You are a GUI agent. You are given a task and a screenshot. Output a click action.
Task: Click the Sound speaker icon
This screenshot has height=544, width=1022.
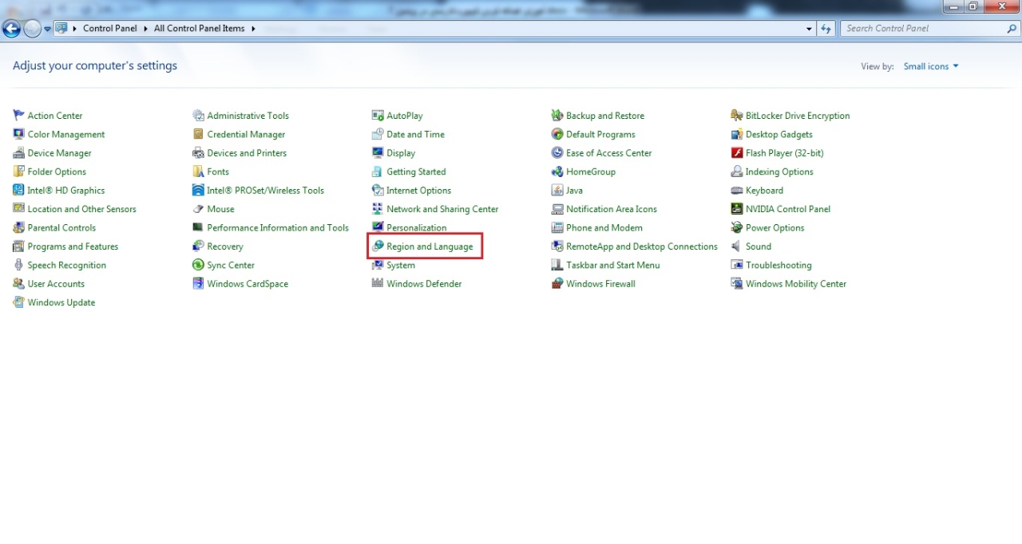tap(737, 246)
